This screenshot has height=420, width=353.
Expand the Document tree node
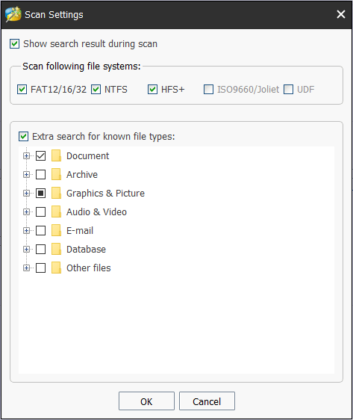click(x=26, y=155)
